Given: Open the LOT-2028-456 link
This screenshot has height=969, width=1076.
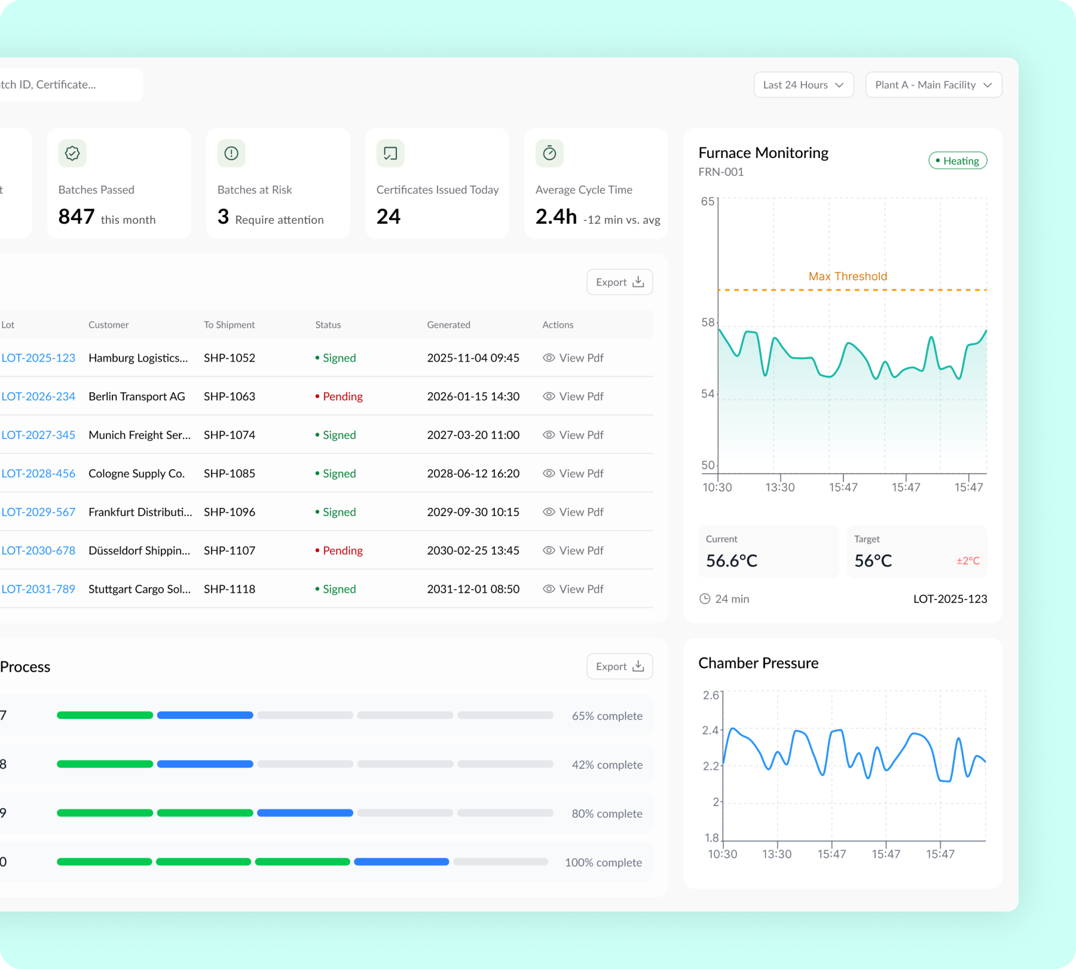Looking at the screenshot, I should 38,473.
